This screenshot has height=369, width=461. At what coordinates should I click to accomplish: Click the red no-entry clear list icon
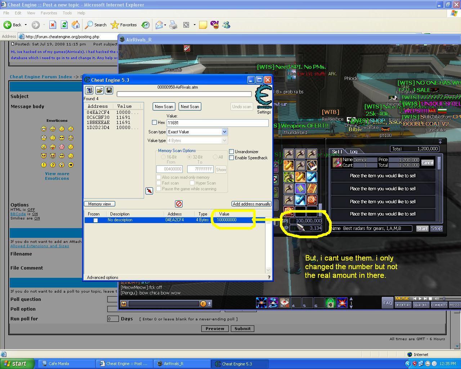[x=179, y=204]
